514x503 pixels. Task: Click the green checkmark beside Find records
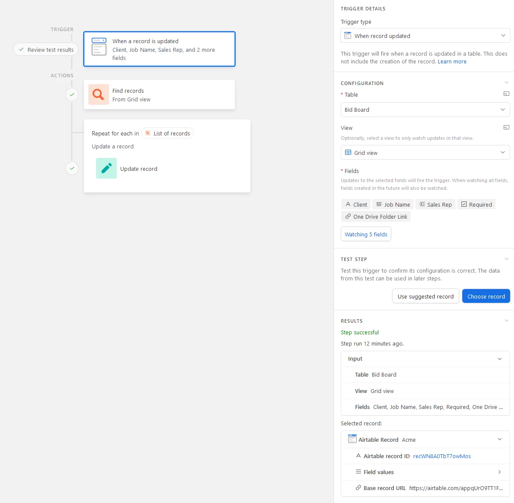pyautogui.click(x=72, y=94)
